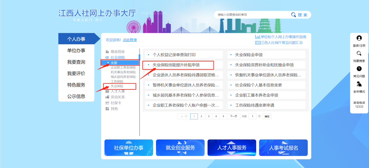Viewport: 369px width, 168px height.
Task: Select 全部 under 社会保险
Action: pos(114,63)
